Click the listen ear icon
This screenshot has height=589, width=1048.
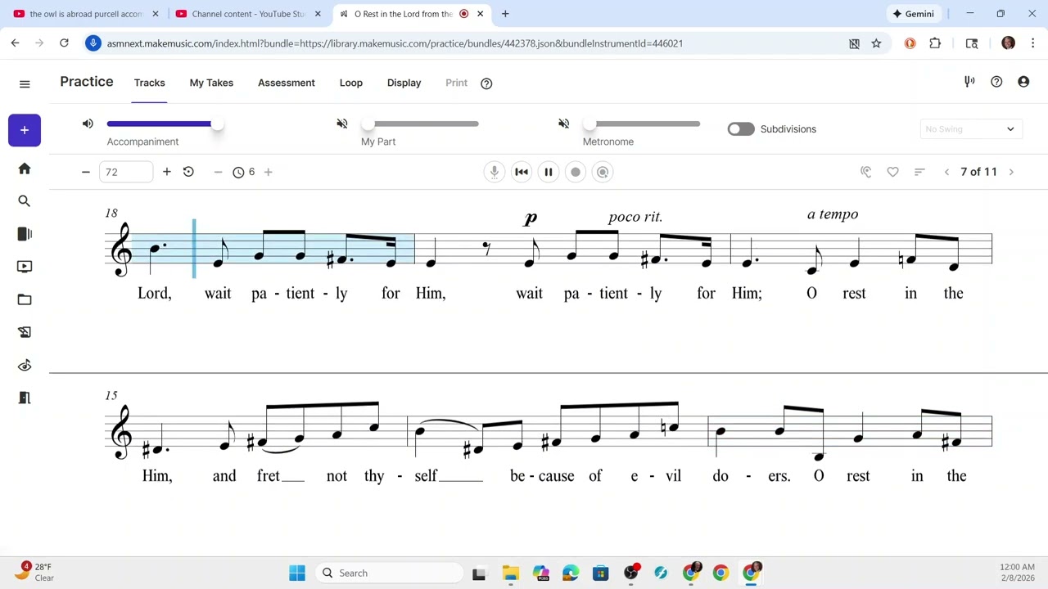tap(866, 172)
